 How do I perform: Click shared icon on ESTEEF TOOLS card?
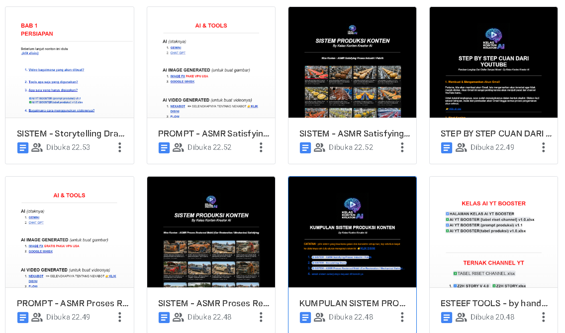tap(461, 317)
